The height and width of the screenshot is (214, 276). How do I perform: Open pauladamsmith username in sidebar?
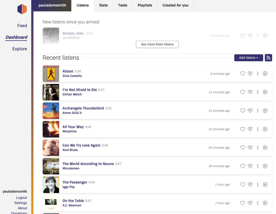coord(15,191)
